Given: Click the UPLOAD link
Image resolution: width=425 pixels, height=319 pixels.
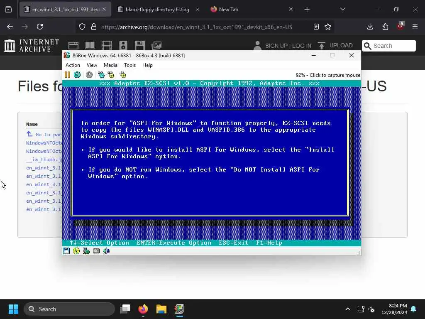Looking at the screenshot, I should tap(341, 45).
